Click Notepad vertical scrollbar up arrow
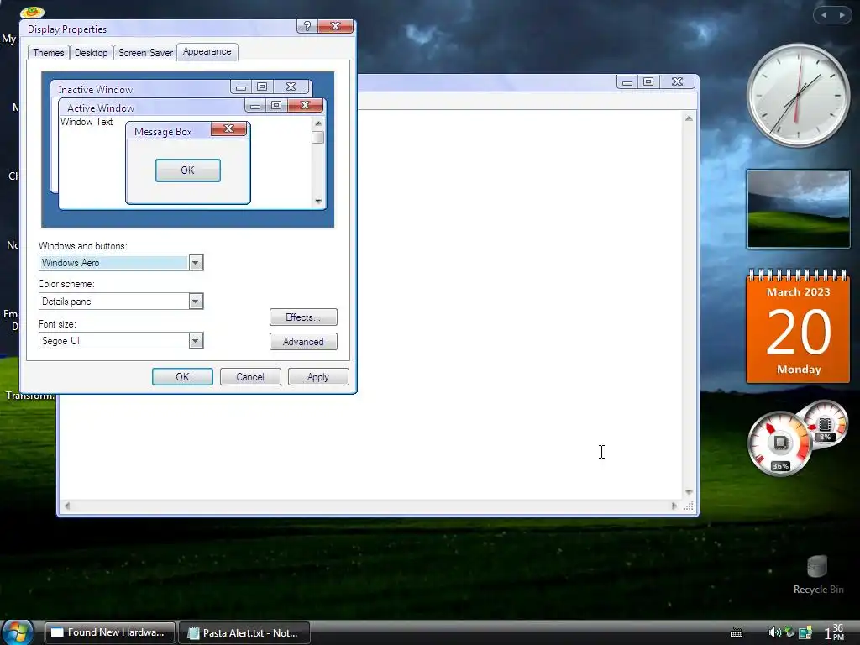This screenshot has width=860, height=645. pyautogui.click(x=689, y=118)
